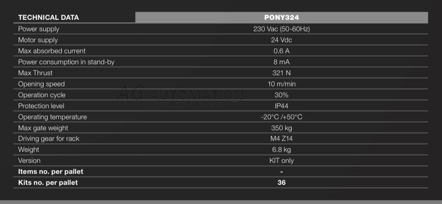Click the Items no. per pallet label
Viewport: 442px width, 204px height.
[x=51, y=171]
